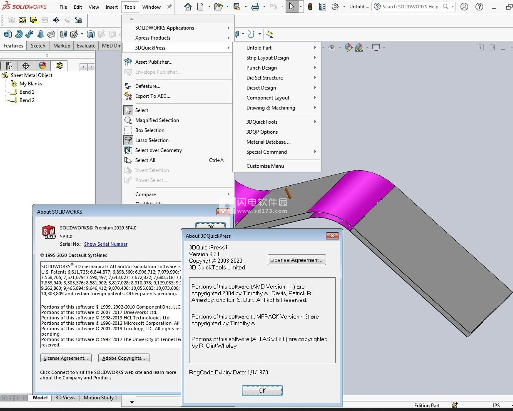Viewport: 513px width, 411px height.
Task: Open dropdown arrow next to Open icon
Action: pyautogui.click(x=227, y=7)
